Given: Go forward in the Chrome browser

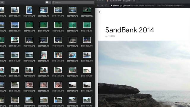Looking at the screenshot, I should tap(102, 5).
